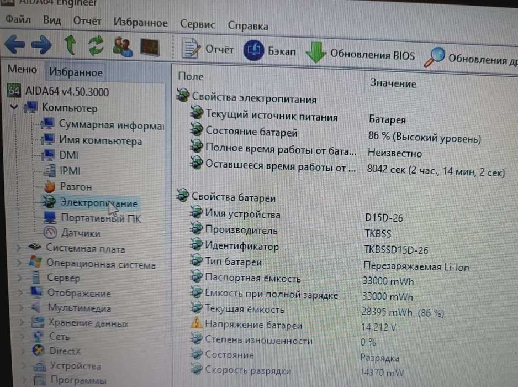Open the user manager people icon
This screenshot has width=518, height=387.
[x=123, y=46]
